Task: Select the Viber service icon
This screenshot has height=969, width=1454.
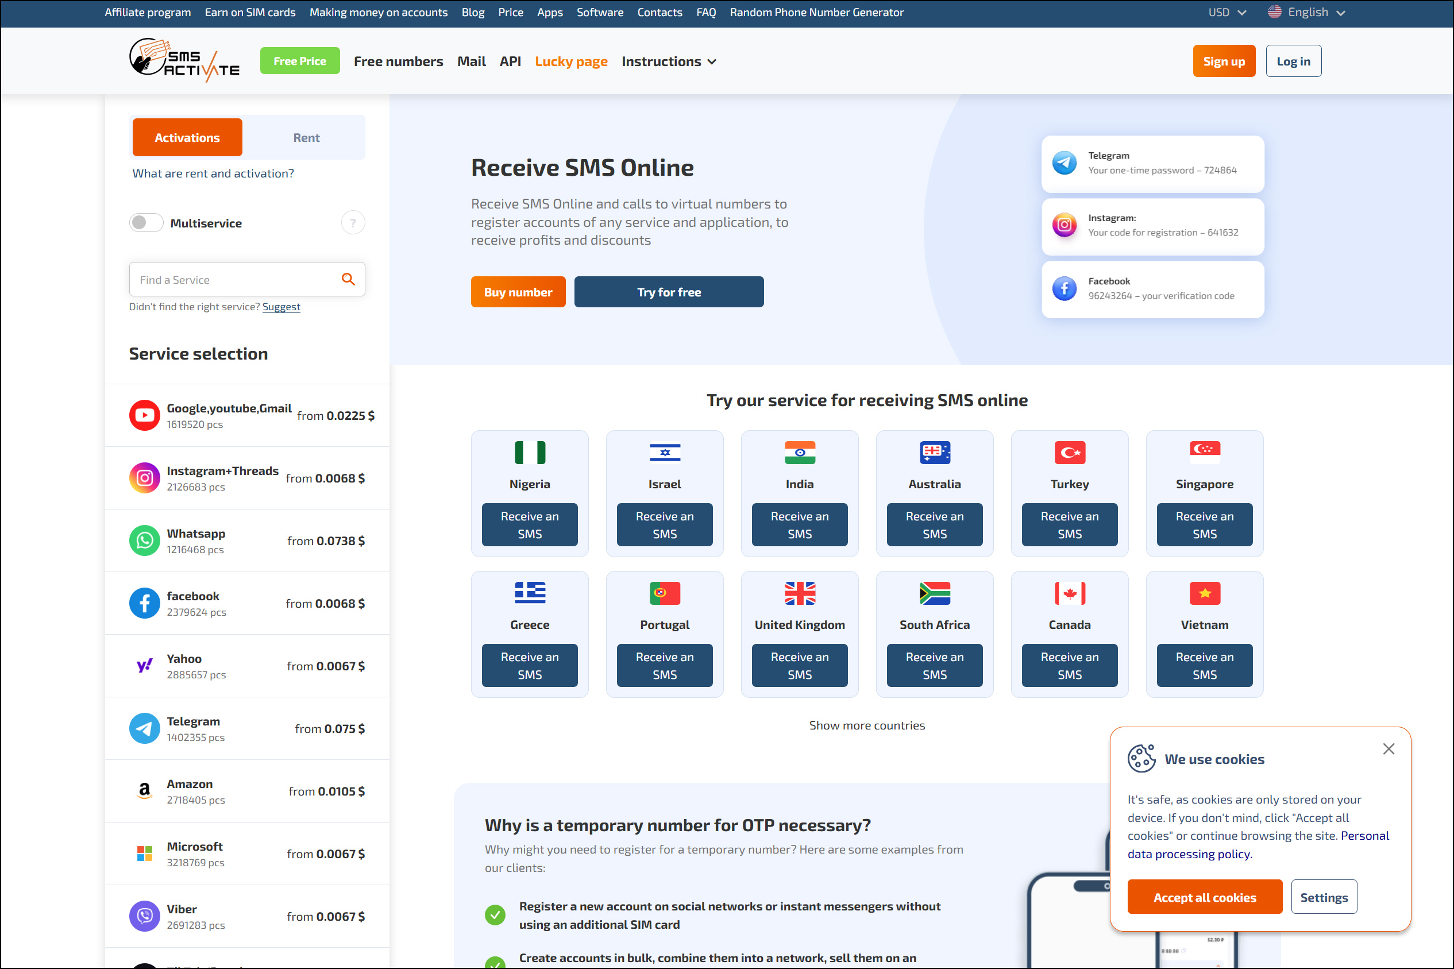Action: (x=145, y=916)
